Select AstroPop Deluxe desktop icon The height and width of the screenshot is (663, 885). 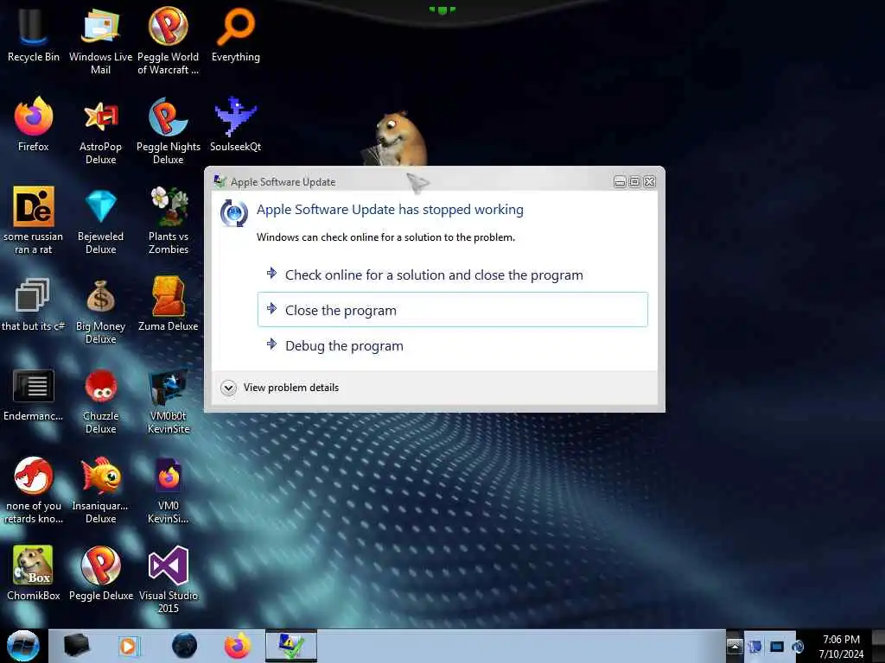pyautogui.click(x=100, y=131)
